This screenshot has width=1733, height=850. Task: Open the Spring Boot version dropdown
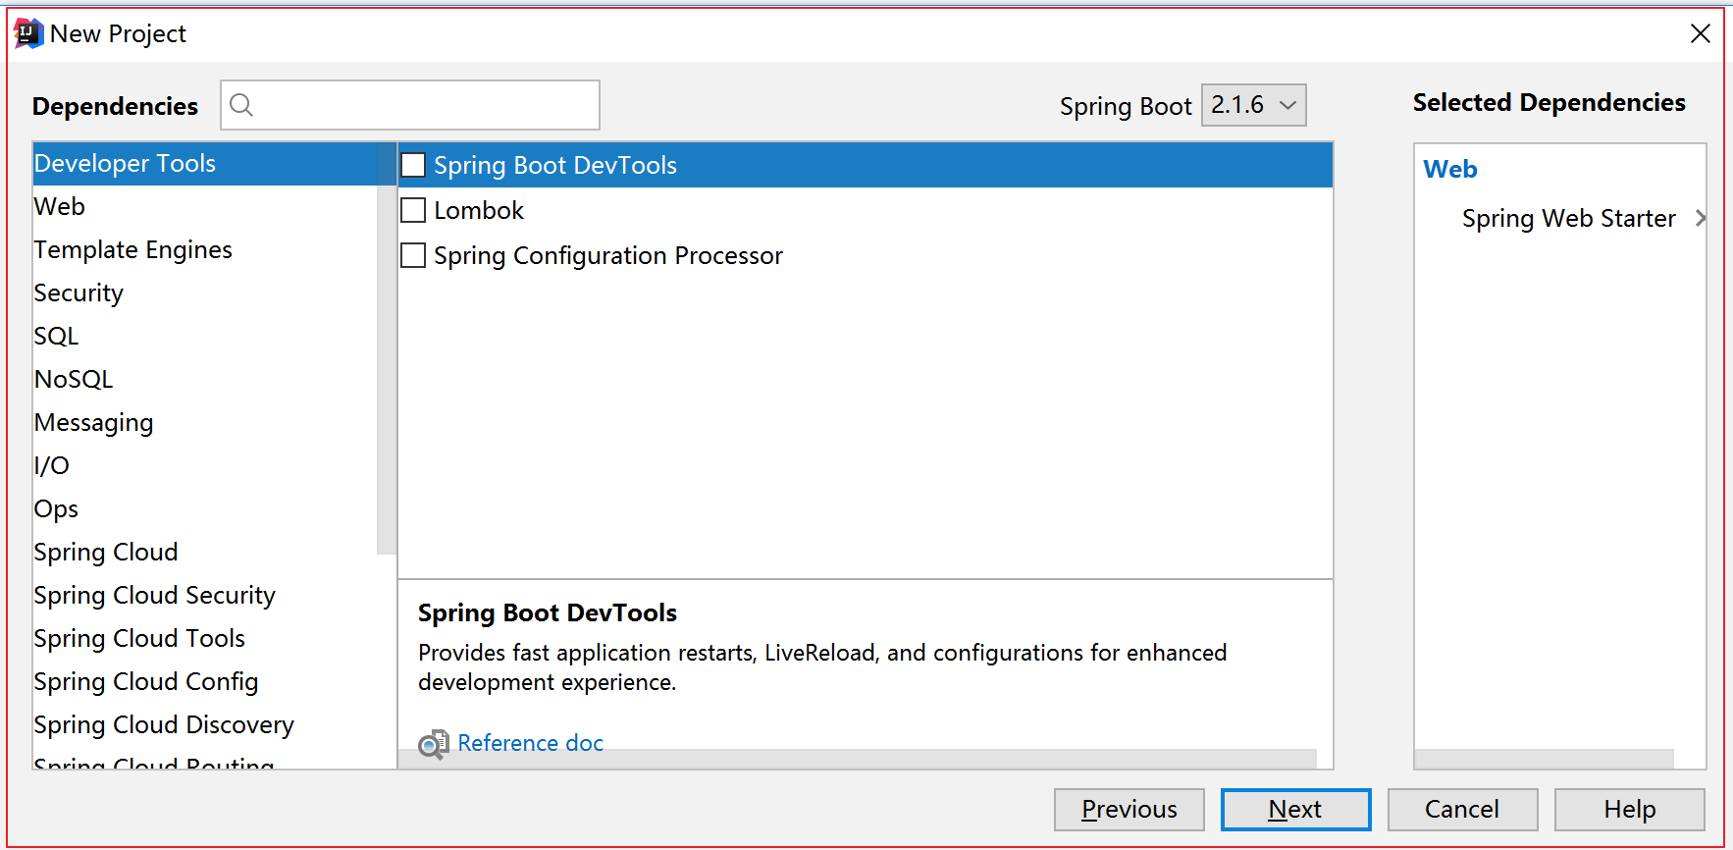1254,105
